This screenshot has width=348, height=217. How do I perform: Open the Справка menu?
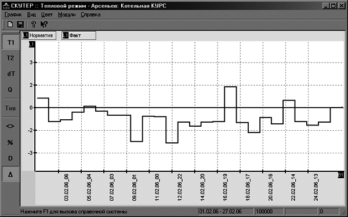90,14
